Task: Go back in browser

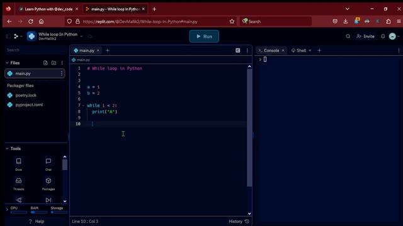Action: [x=9, y=21]
